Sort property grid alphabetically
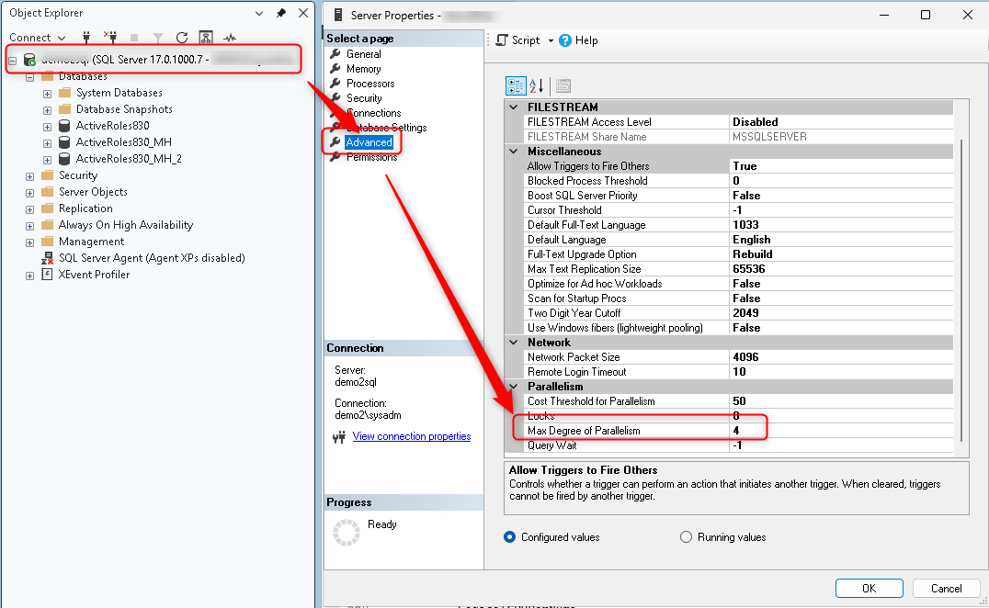 (x=536, y=85)
